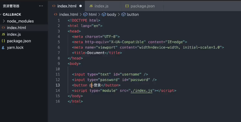Screen dimensions: 241x122
Task: Click the opening <body> tag on line 9
Action: pos(74,64)
